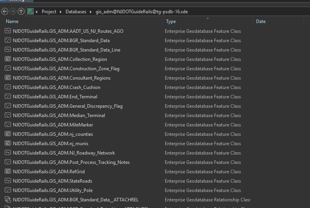The height and width of the screenshot is (208, 310).
Task: Click Type cell in the Utility_Pole row
Action: pyautogui.click(x=203, y=190)
